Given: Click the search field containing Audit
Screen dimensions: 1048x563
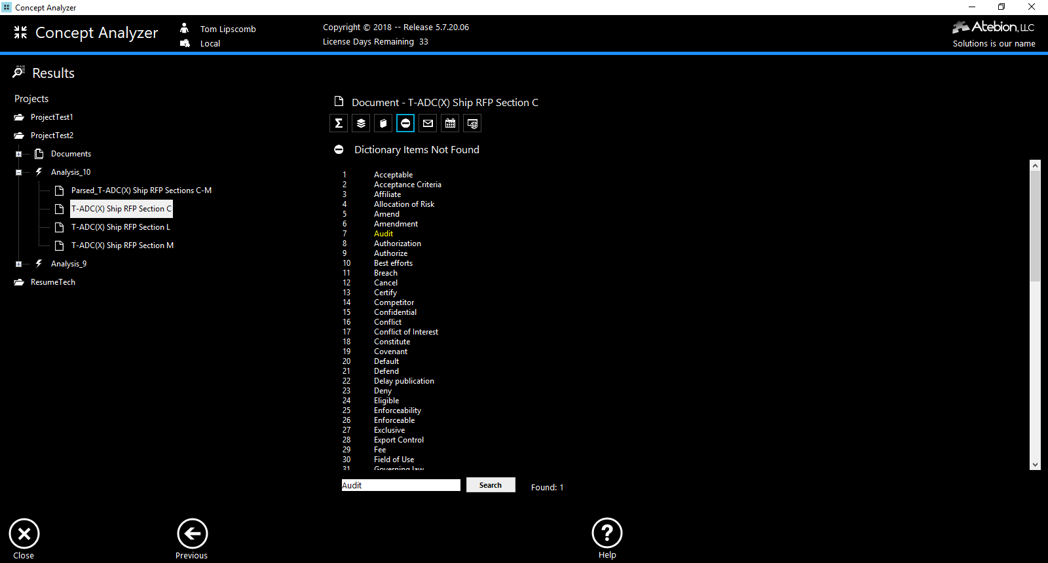Looking at the screenshot, I should 401,485.
